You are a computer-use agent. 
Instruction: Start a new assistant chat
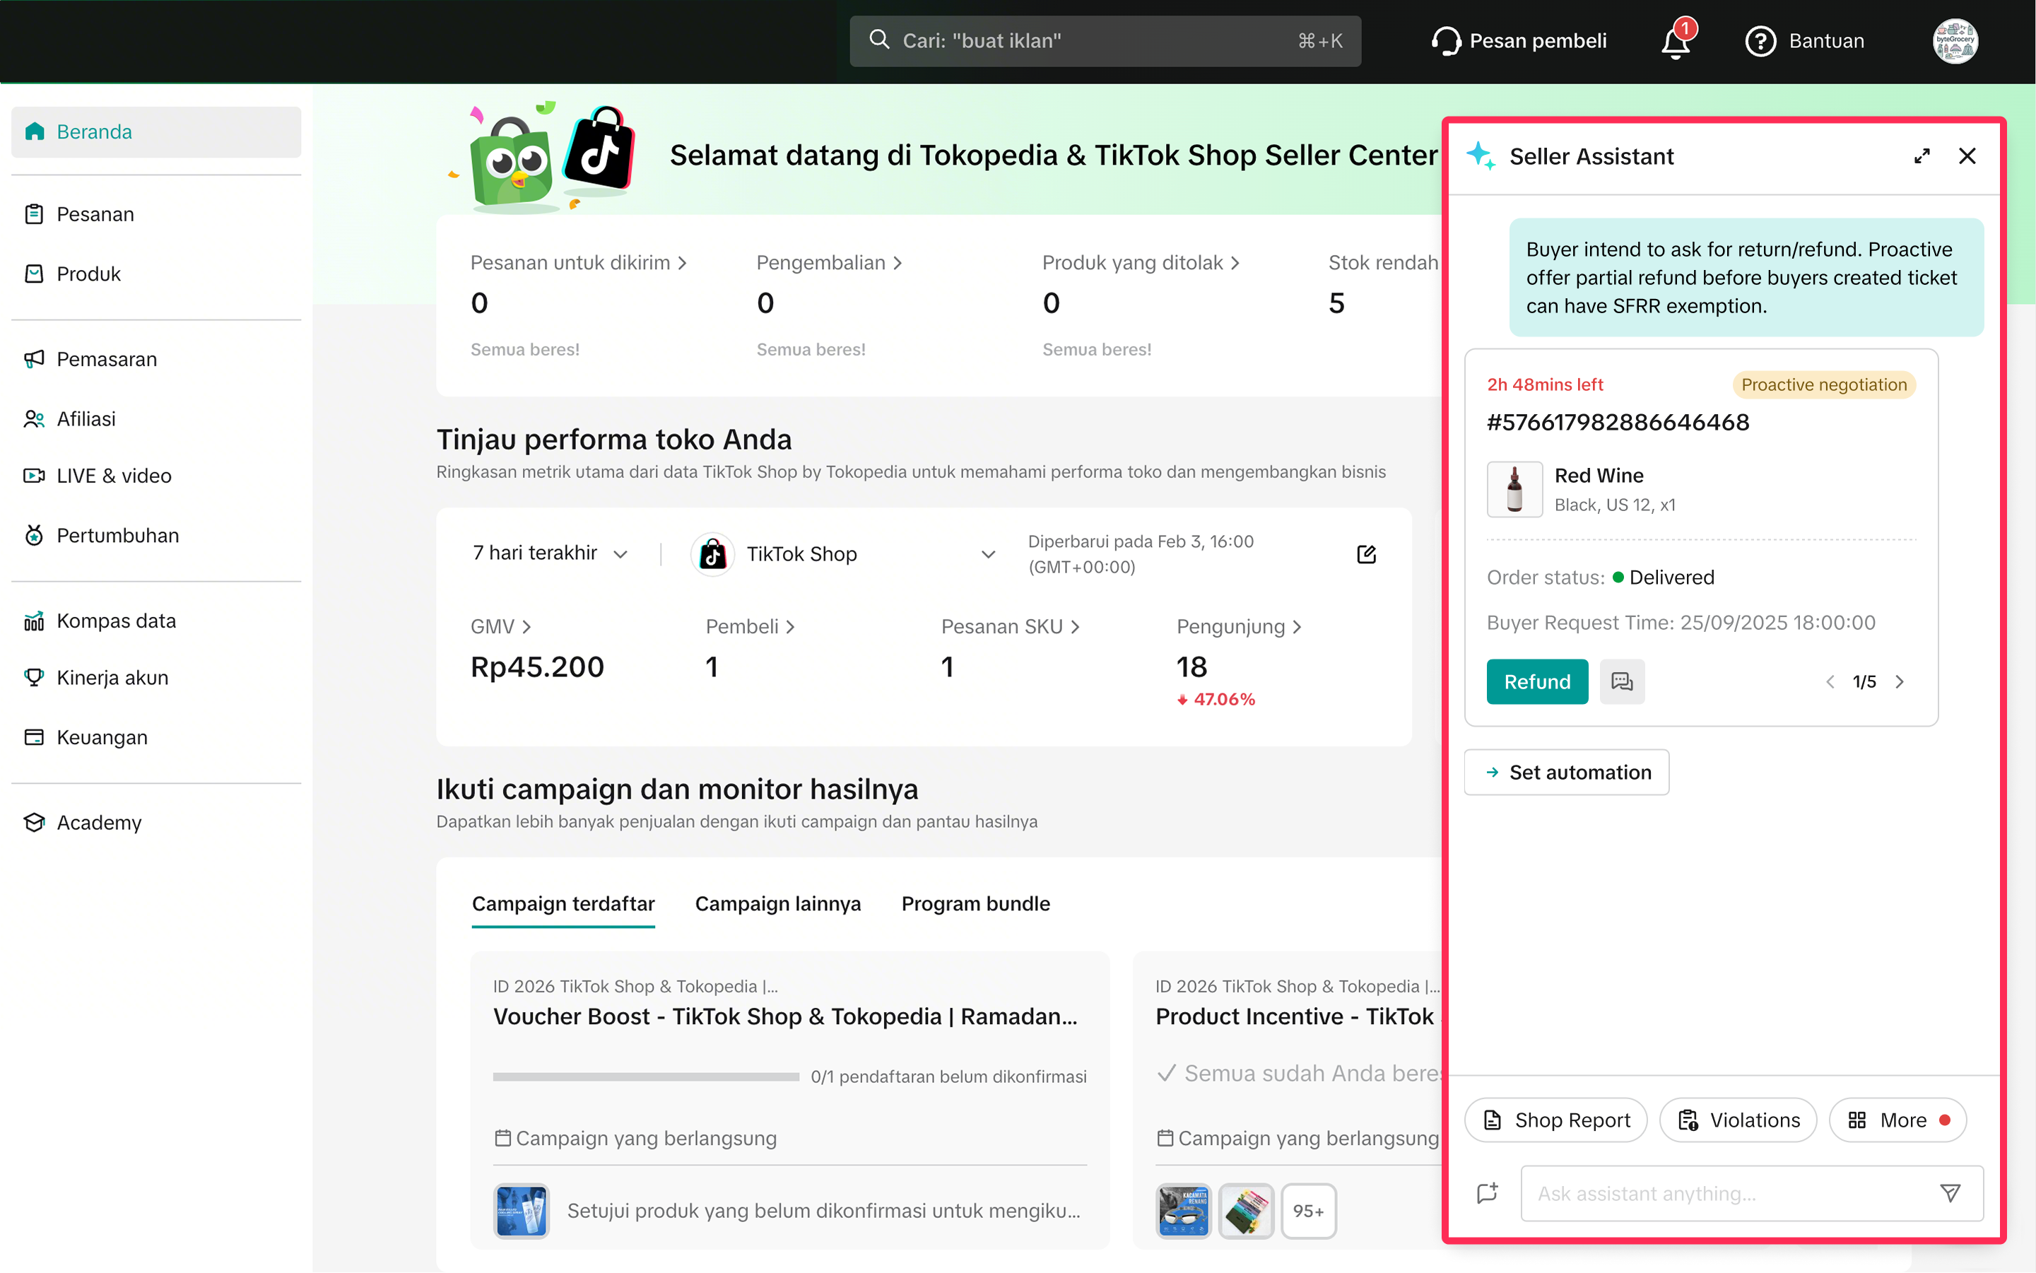[x=1487, y=1193]
